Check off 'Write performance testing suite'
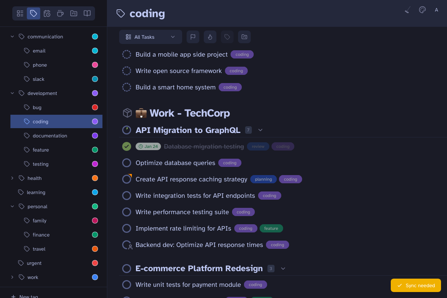This screenshot has height=298, width=447. [x=127, y=212]
